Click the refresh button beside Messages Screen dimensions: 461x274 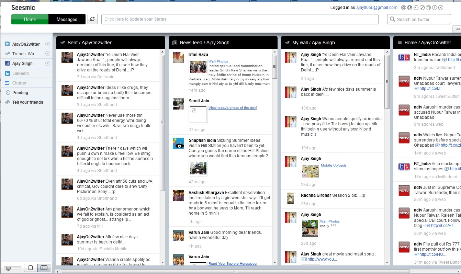click(92, 19)
